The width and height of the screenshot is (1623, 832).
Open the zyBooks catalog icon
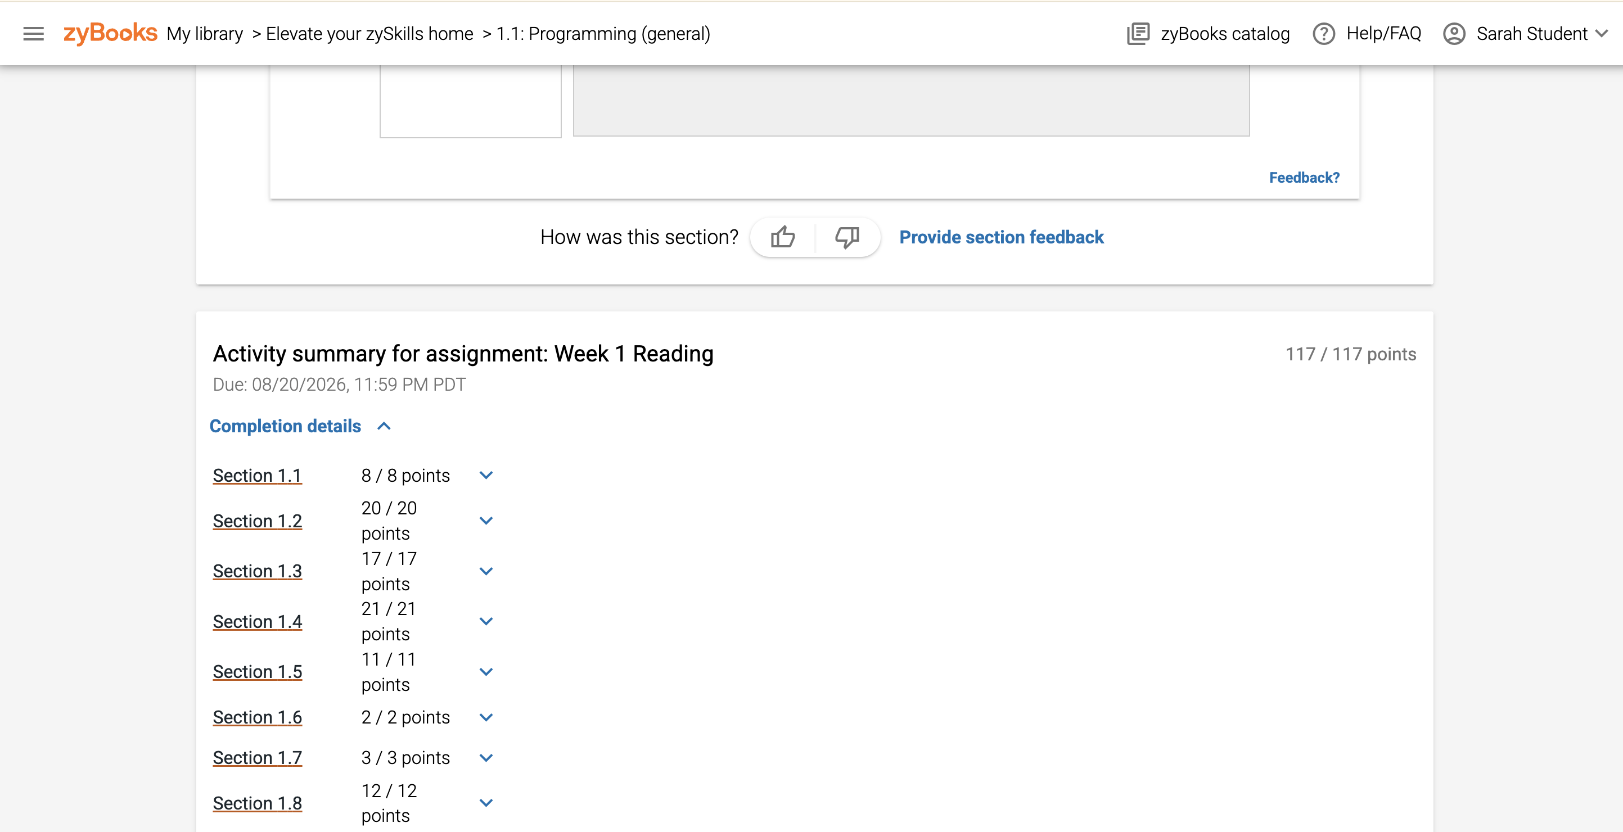point(1138,33)
